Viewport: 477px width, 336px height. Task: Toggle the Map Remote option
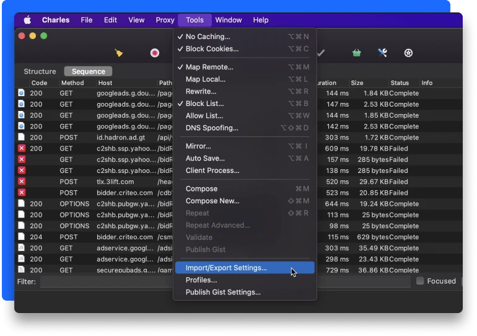(245, 67)
